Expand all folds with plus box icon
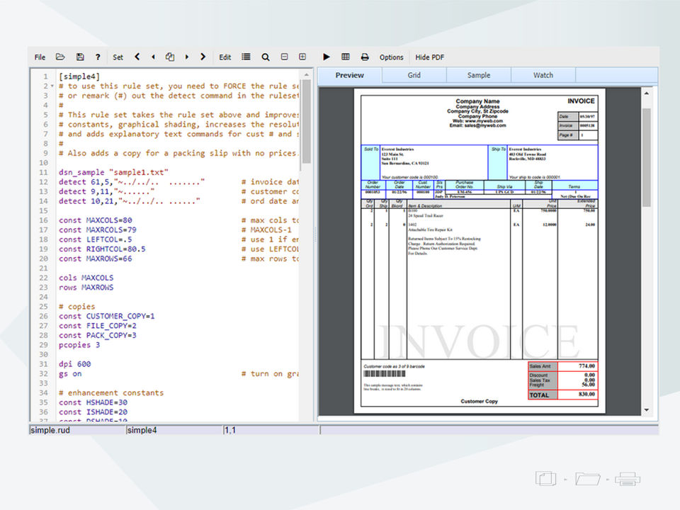The image size is (680, 510). pos(302,57)
